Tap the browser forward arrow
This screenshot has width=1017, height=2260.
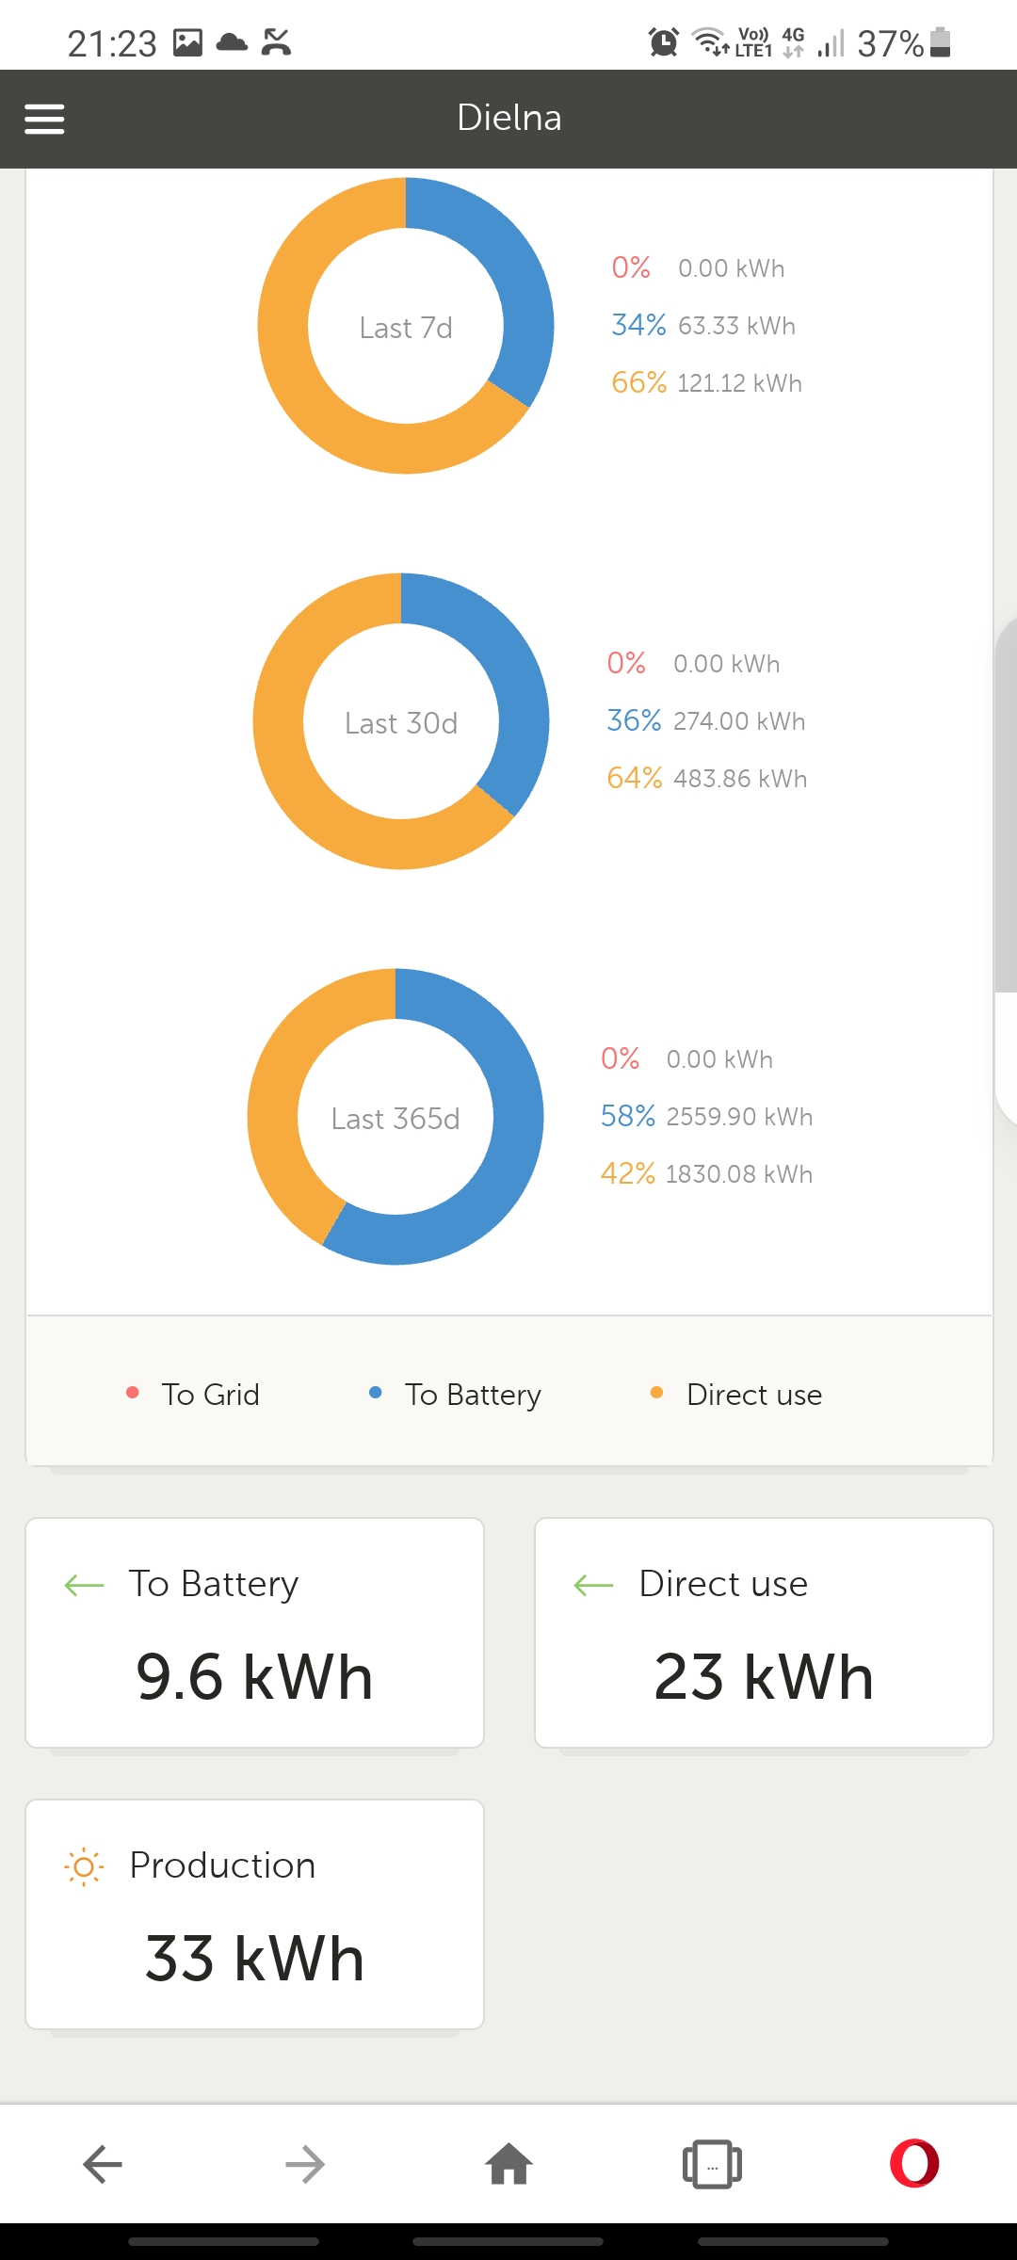pos(305,2164)
